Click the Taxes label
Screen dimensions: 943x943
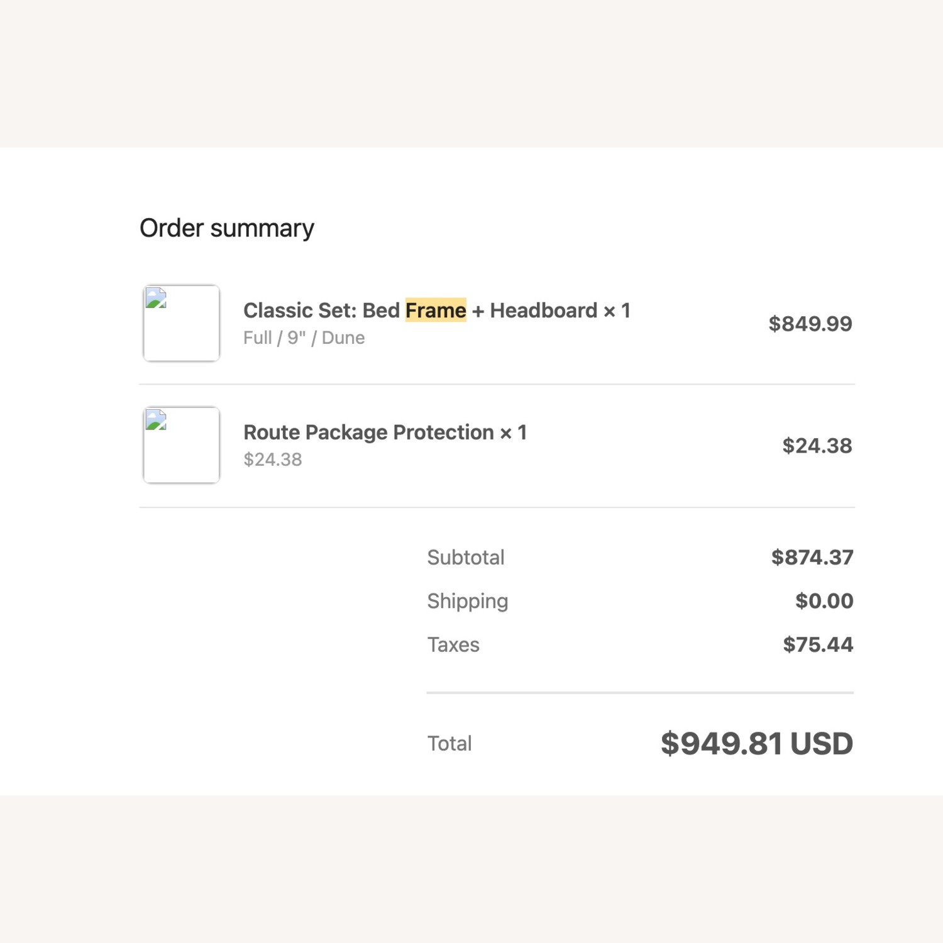pyautogui.click(x=453, y=645)
